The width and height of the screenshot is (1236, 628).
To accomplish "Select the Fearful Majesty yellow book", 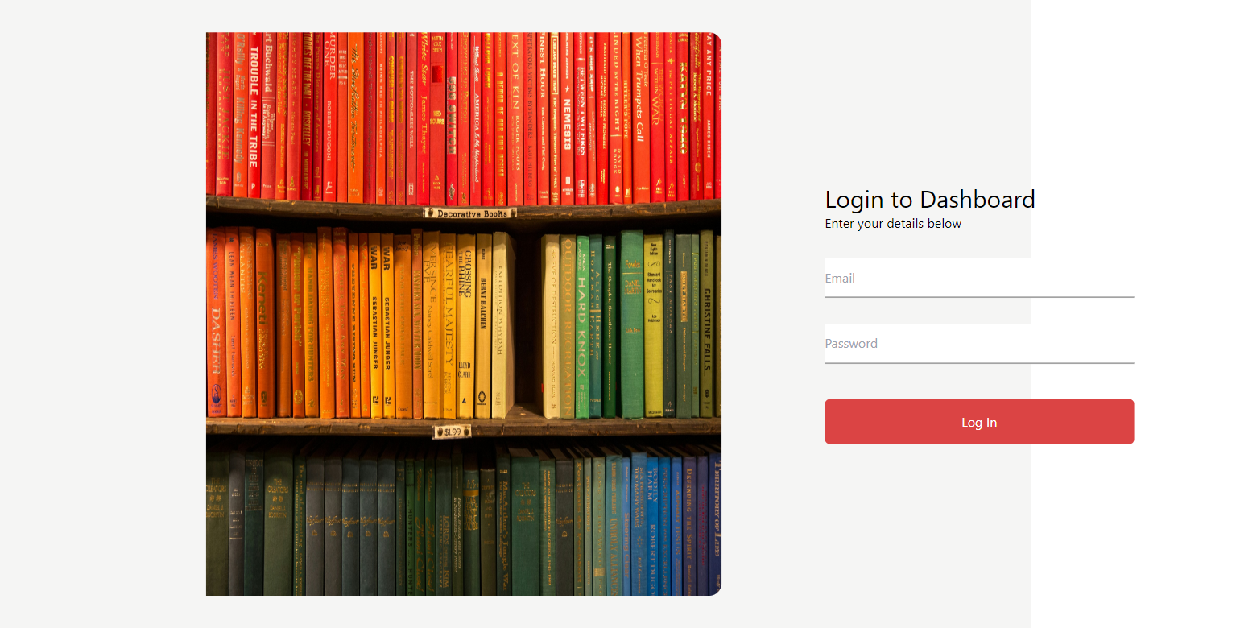I will point(449,326).
